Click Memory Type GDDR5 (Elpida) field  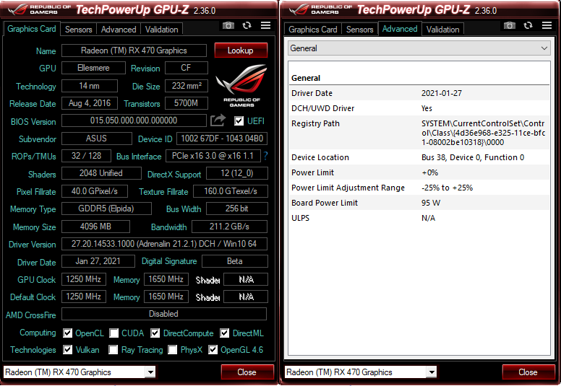point(106,209)
